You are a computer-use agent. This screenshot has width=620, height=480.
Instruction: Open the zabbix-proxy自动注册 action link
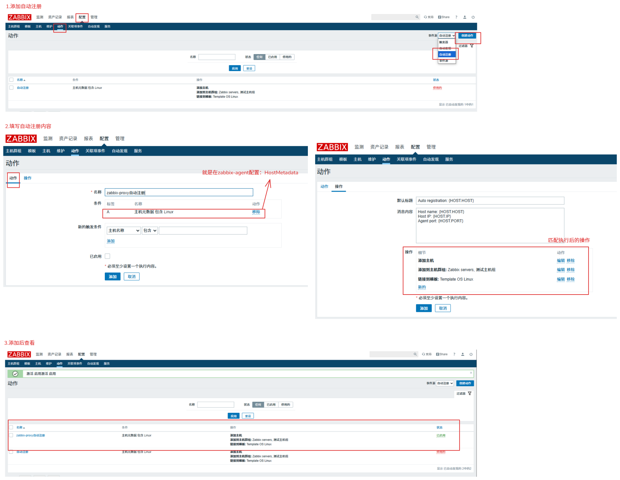(x=30, y=435)
